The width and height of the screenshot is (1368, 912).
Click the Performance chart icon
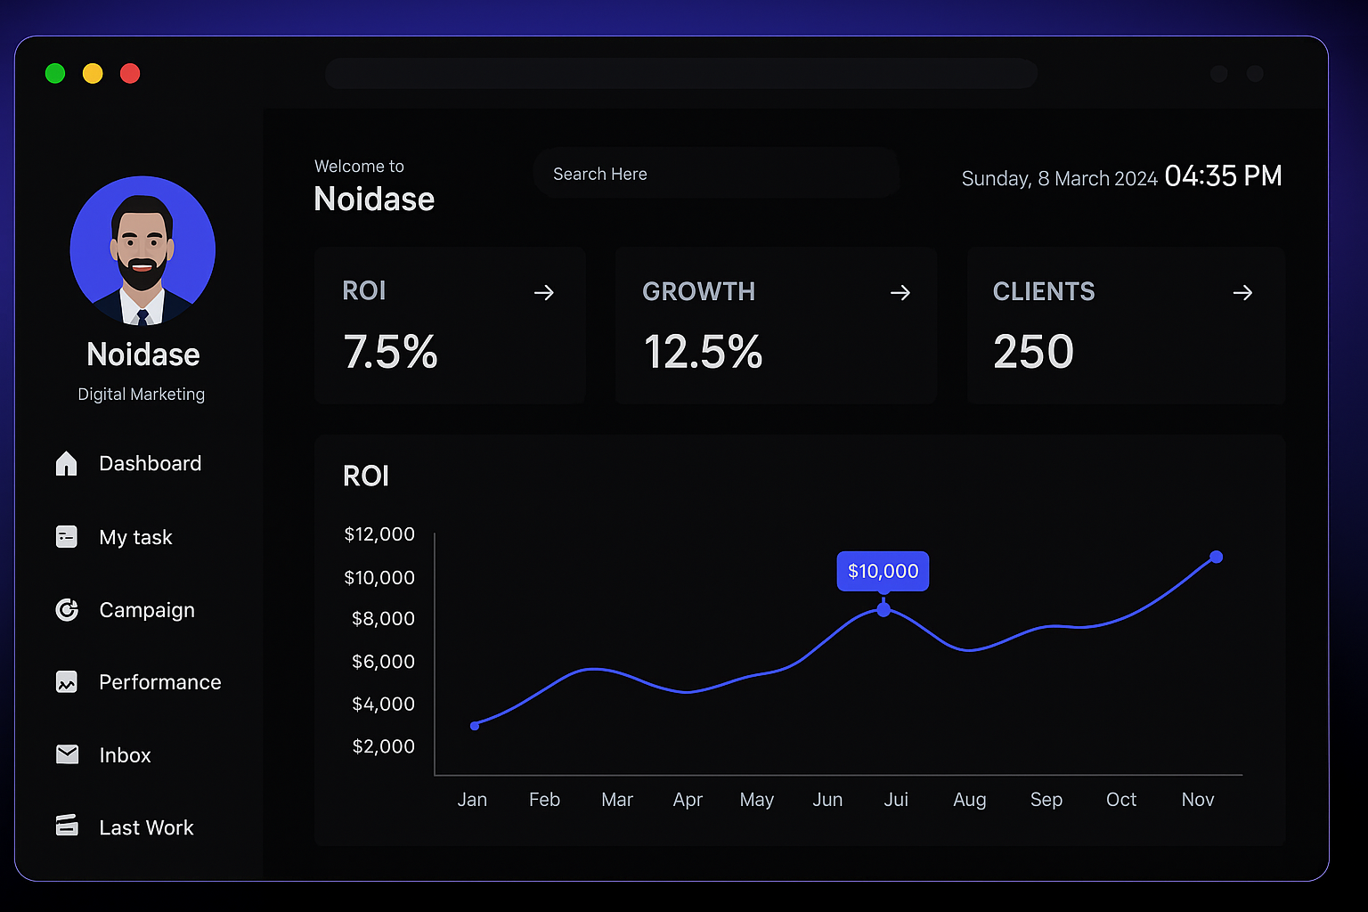(x=67, y=682)
